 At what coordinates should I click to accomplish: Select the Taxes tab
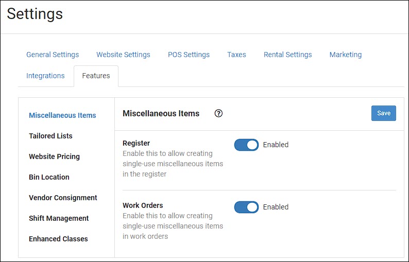[236, 55]
